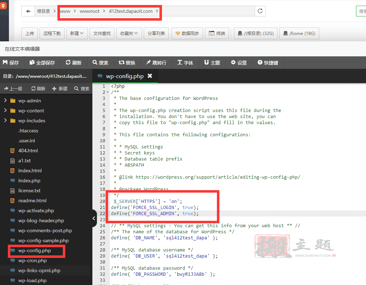Open the editor Settings gear

pyautogui.click(x=239, y=62)
